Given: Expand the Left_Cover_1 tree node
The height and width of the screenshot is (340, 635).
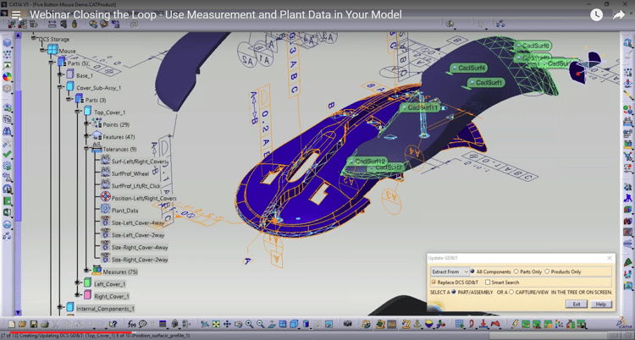Looking at the screenshot, I should (77, 282).
